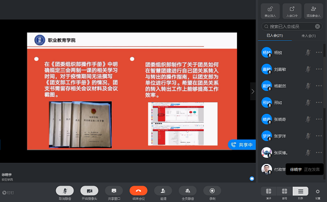The height and width of the screenshot is (202, 327).
Task: Open the 入会口令 meeting passcode icon
Action: pyautogui.click(x=292, y=11)
